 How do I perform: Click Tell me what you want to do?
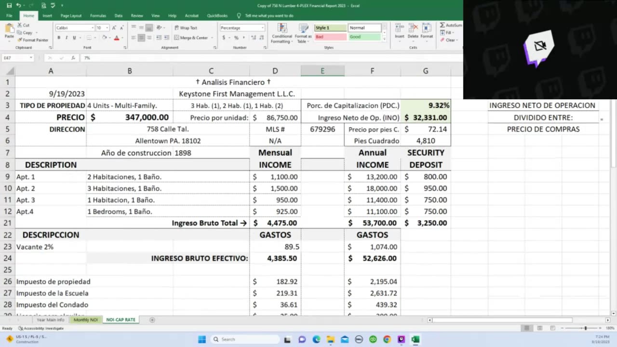[269, 15]
